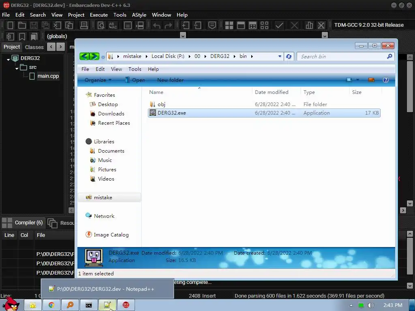Click the Type column header
This screenshot has width=415, height=311.
tap(309, 92)
